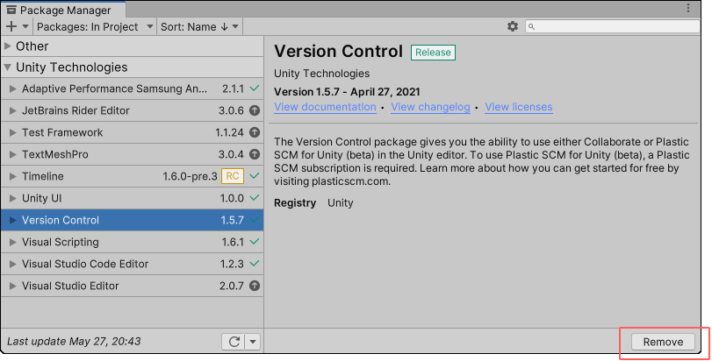
Task: Expand the Other package group
Action: point(8,46)
